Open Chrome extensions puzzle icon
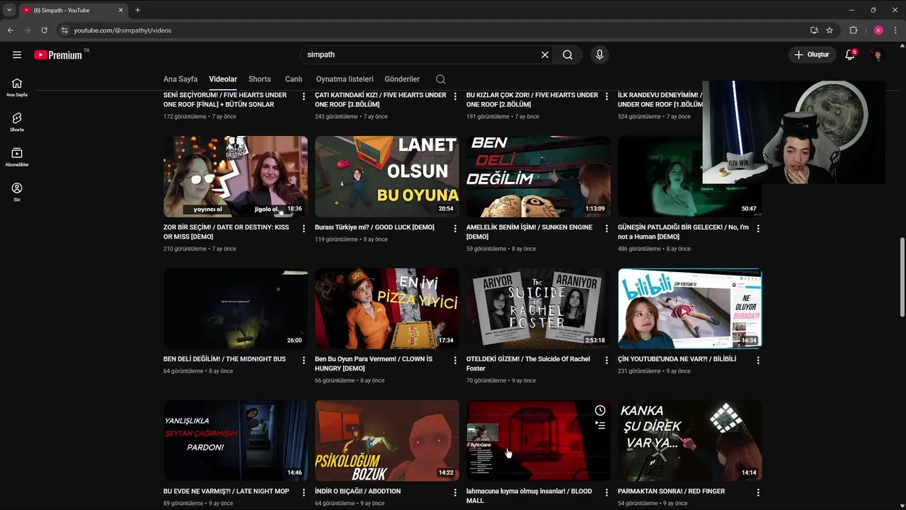906x510 pixels. [853, 30]
